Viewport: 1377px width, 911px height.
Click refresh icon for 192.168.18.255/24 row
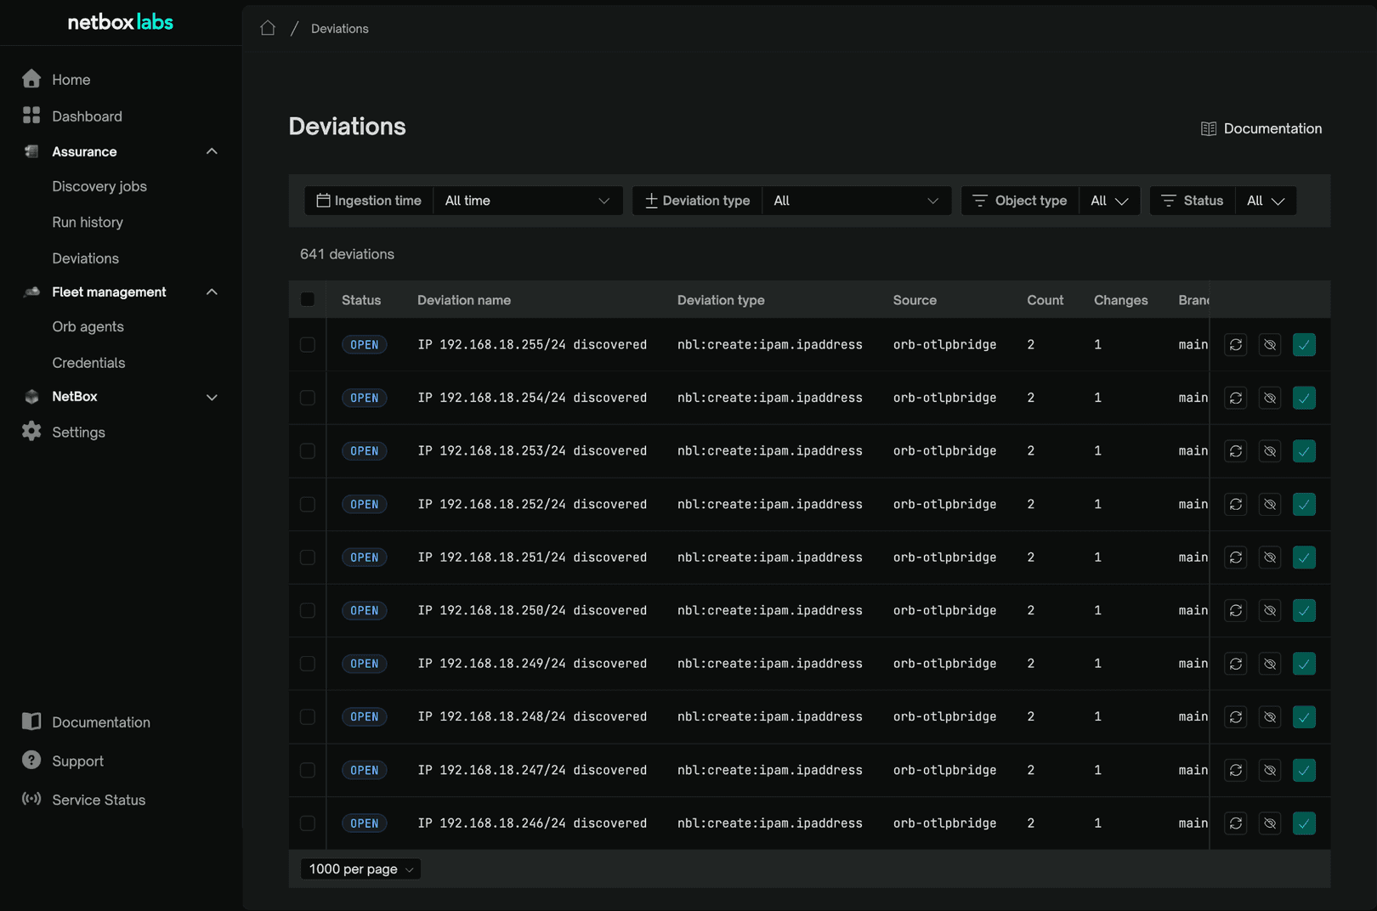(x=1236, y=345)
